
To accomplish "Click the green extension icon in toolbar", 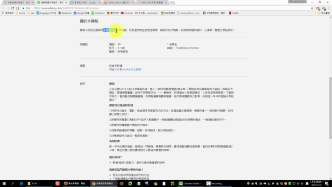I will [x=324, y=8].
